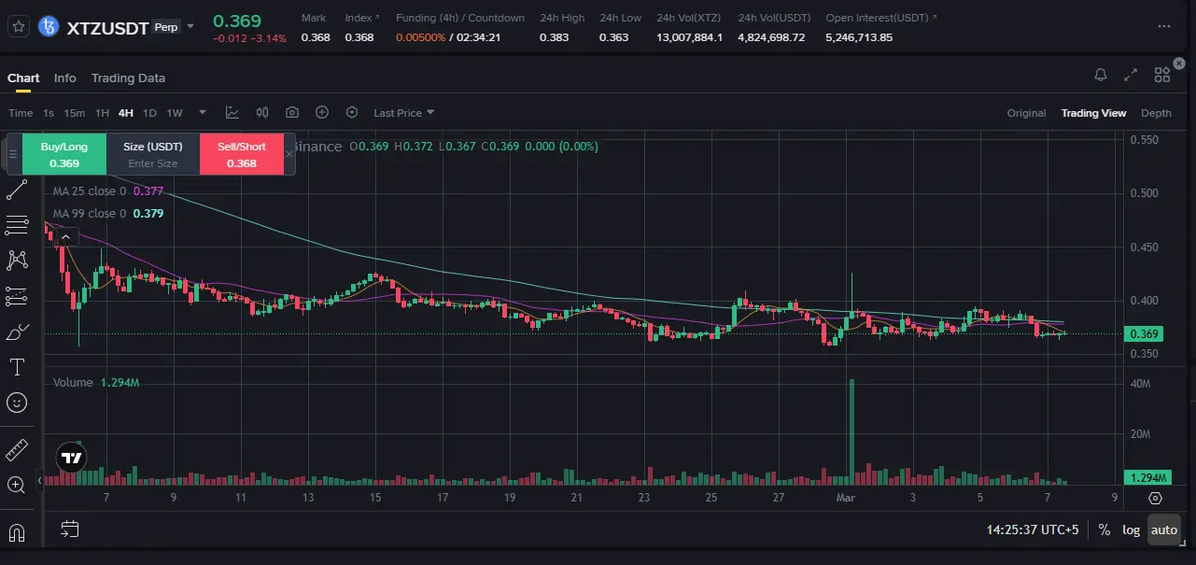Open the three-dot more options menu
1196x565 pixels.
point(1163,27)
